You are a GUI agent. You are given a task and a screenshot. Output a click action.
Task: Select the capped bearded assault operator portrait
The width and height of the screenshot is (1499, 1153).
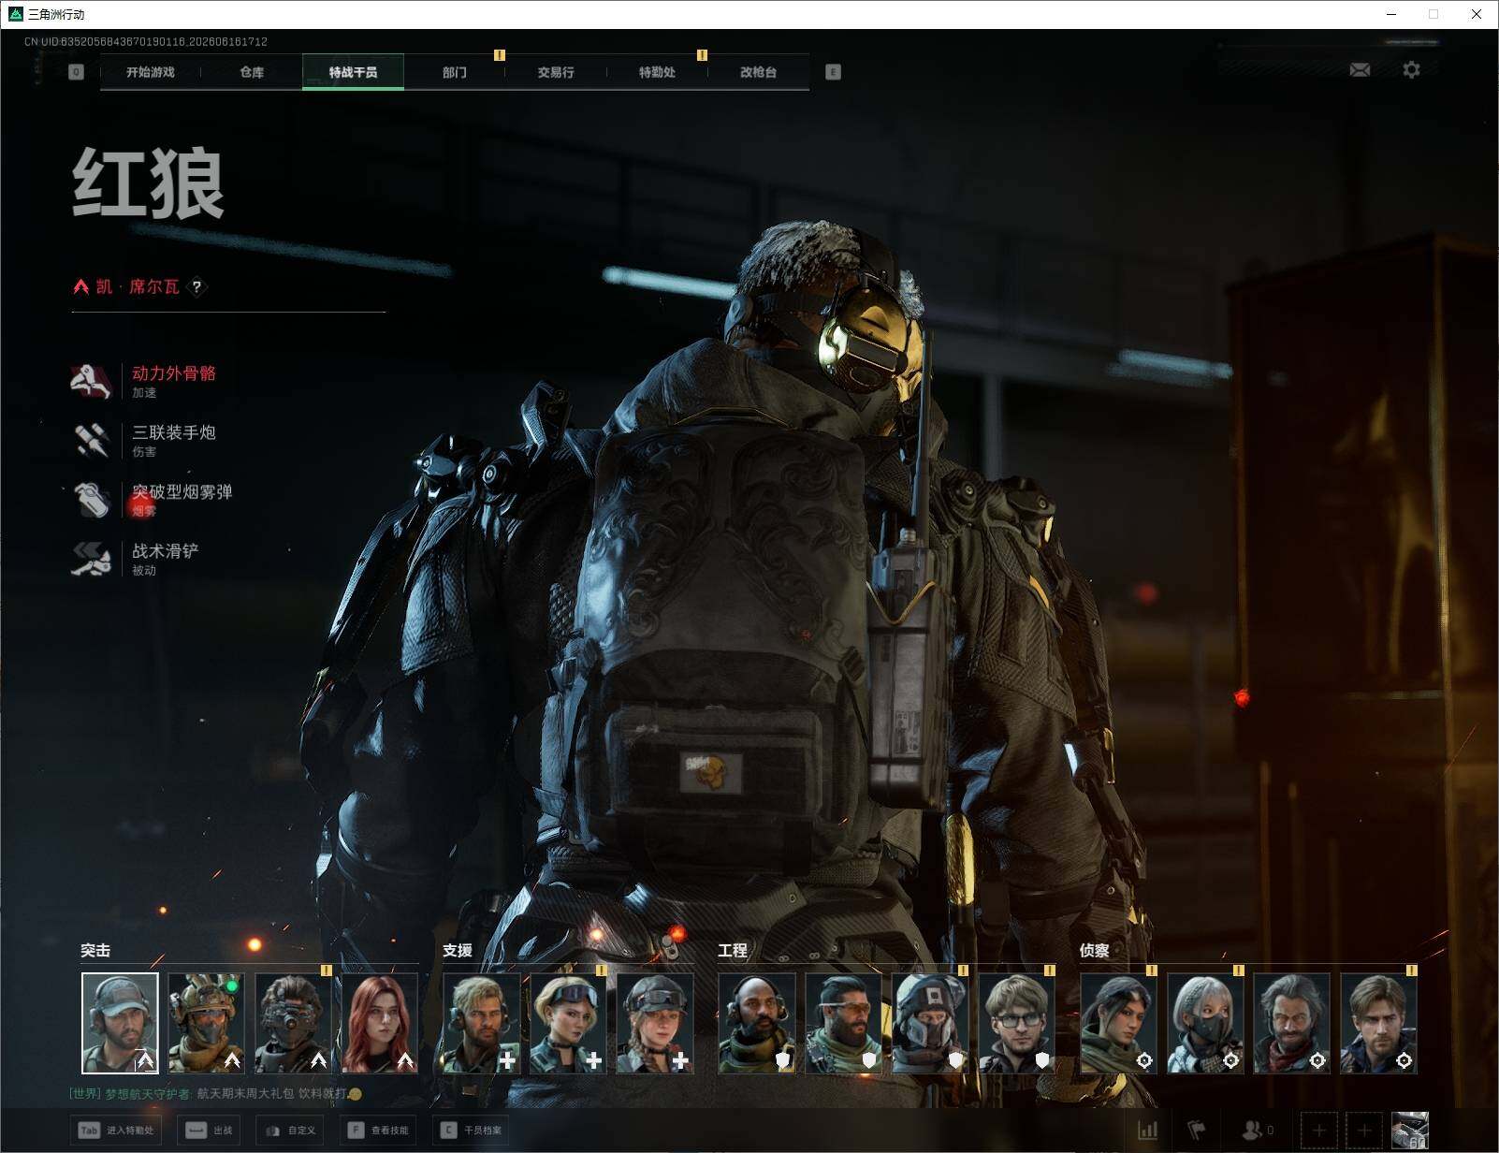tap(120, 1023)
